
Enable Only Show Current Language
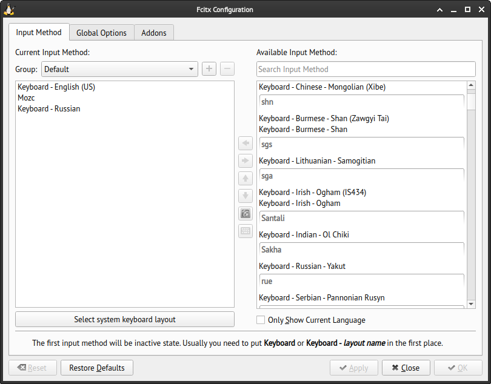261,320
